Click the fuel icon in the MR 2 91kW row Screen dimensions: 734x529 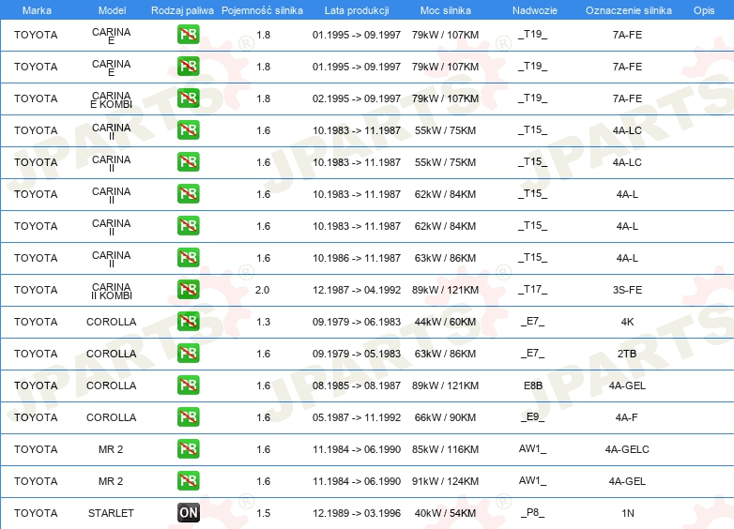[188, 481]
